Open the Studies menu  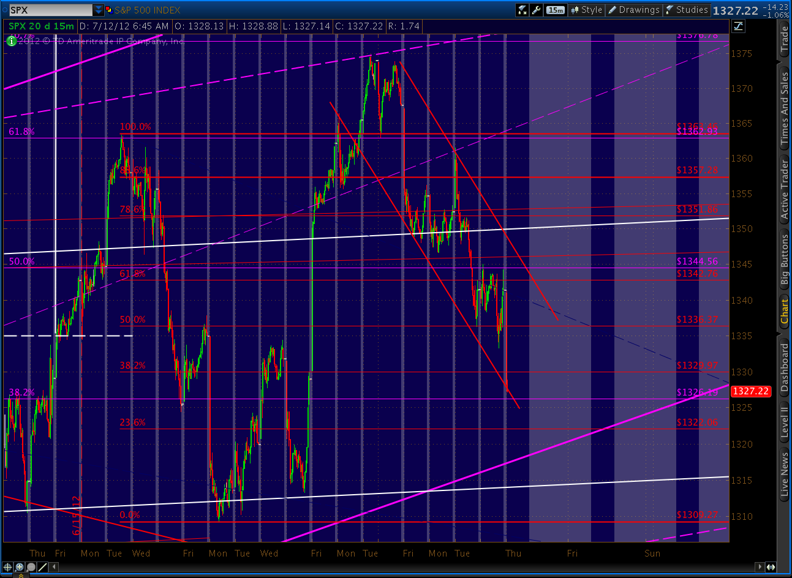tap(687, 10)
